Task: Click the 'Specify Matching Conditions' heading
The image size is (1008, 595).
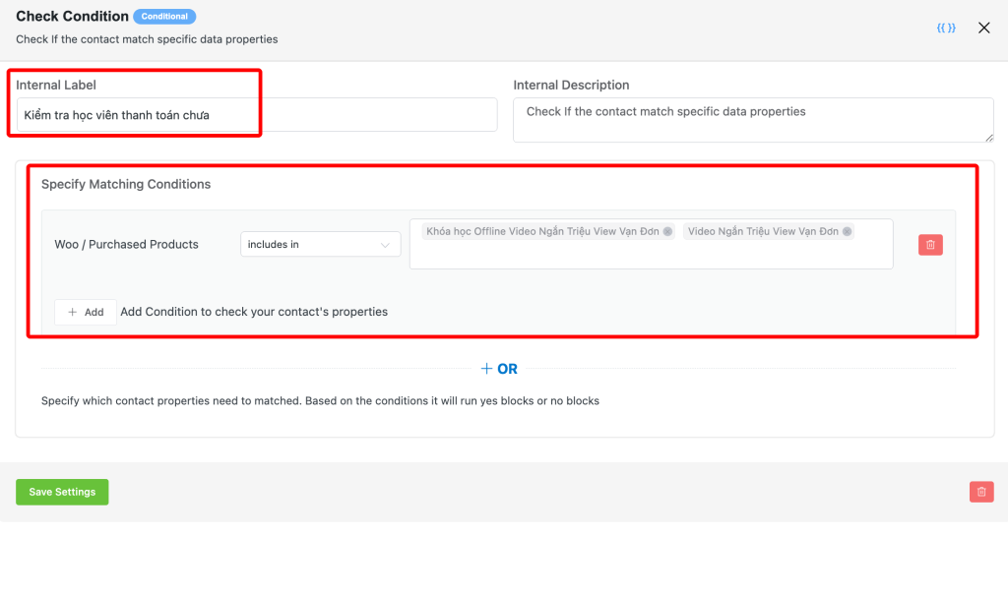Action: [x=126, y=184]
